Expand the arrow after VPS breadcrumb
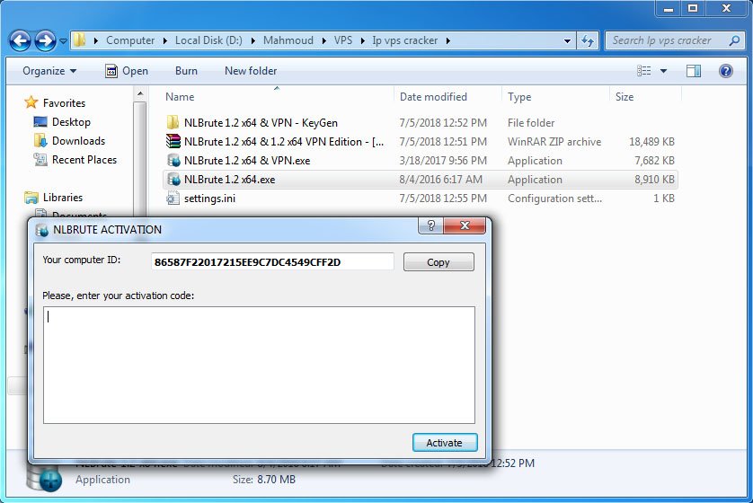Image resolution: width=753 pixels, height=503 pixels. [x=363, y=40]
